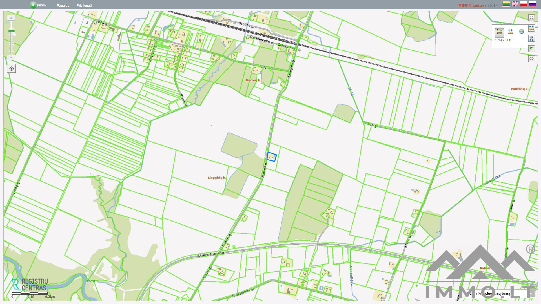
Task: Open the Prisijungti login link
Action: click(x=84, y=5)
